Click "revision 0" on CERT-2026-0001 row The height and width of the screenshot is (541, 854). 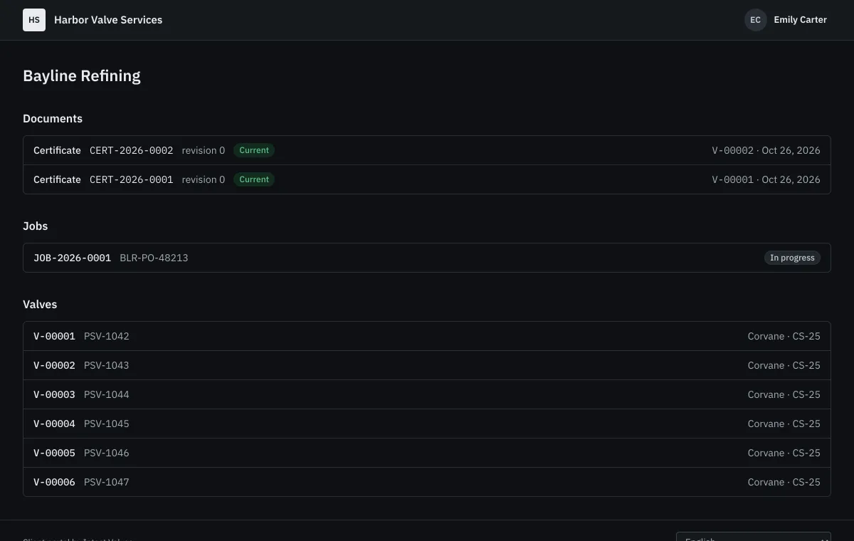coord(204,179)
